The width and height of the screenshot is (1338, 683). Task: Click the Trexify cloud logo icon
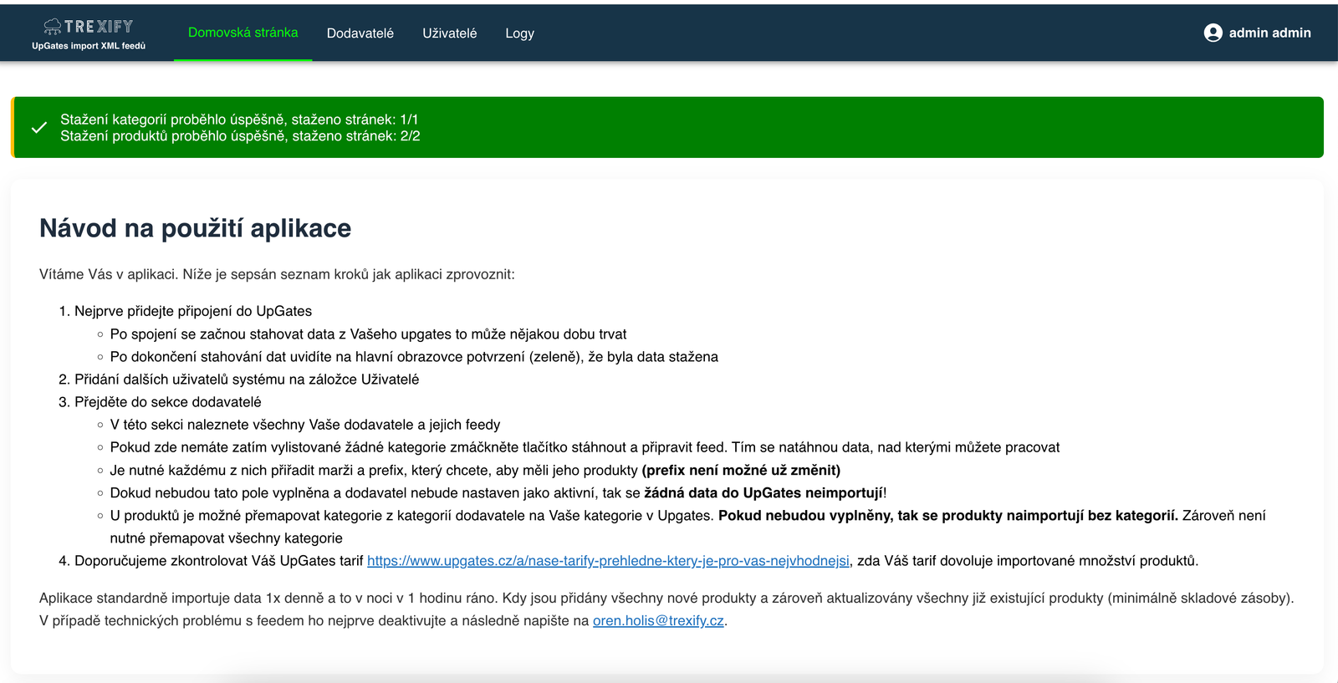(53, 27)
